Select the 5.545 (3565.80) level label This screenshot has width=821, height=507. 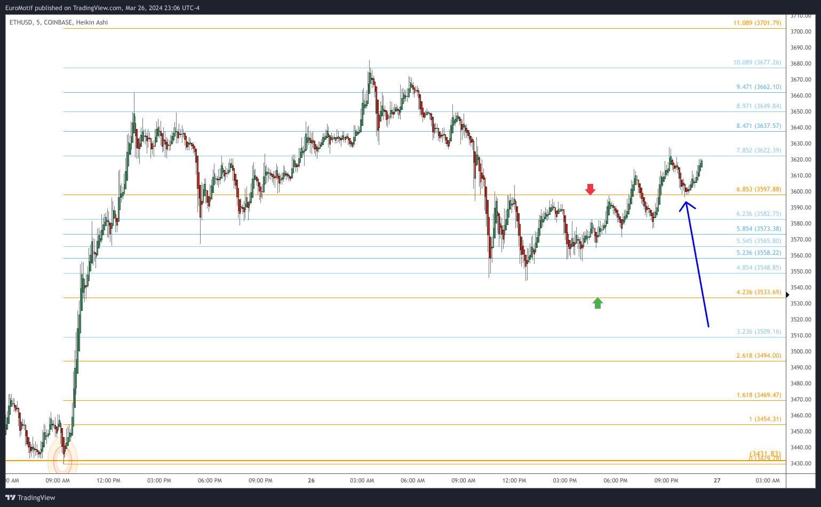click(x=759, y=241)
